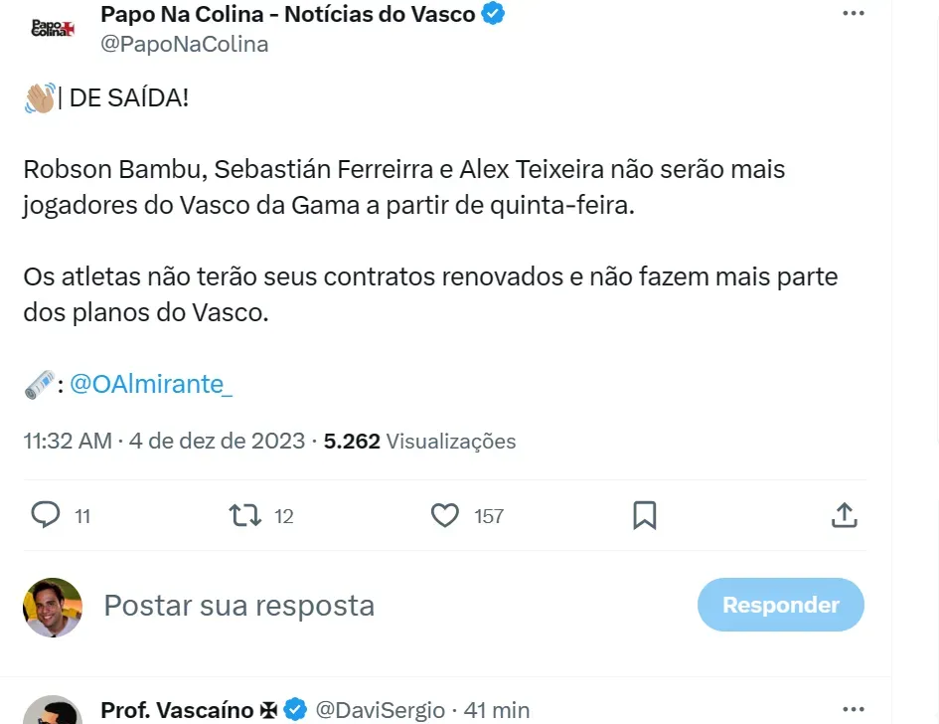
Task: Click the reply speech bubble icon
Action: pos(47,515)
